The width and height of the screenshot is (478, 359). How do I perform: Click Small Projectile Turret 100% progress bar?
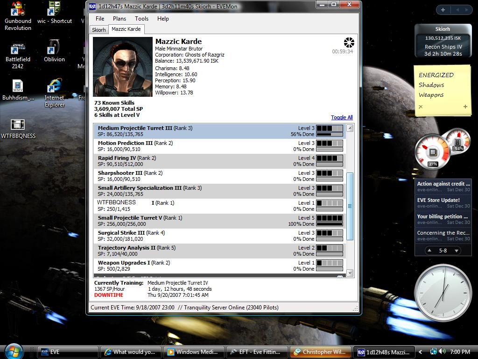[330, 224]
